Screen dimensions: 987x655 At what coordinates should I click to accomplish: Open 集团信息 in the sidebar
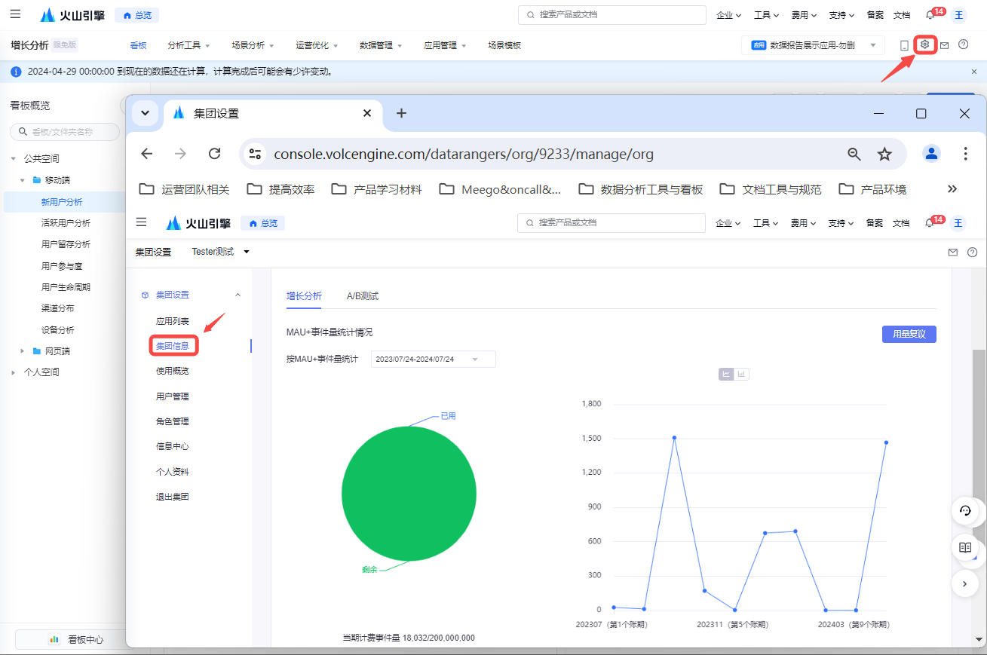click(173, 346)
